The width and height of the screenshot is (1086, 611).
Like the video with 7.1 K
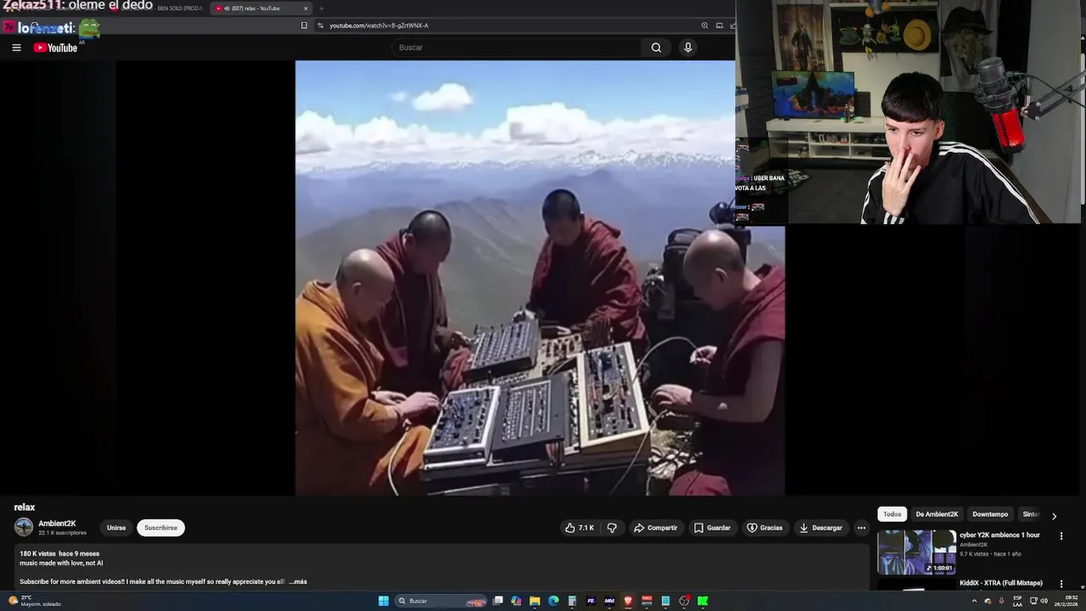click(x=579, y=528)
